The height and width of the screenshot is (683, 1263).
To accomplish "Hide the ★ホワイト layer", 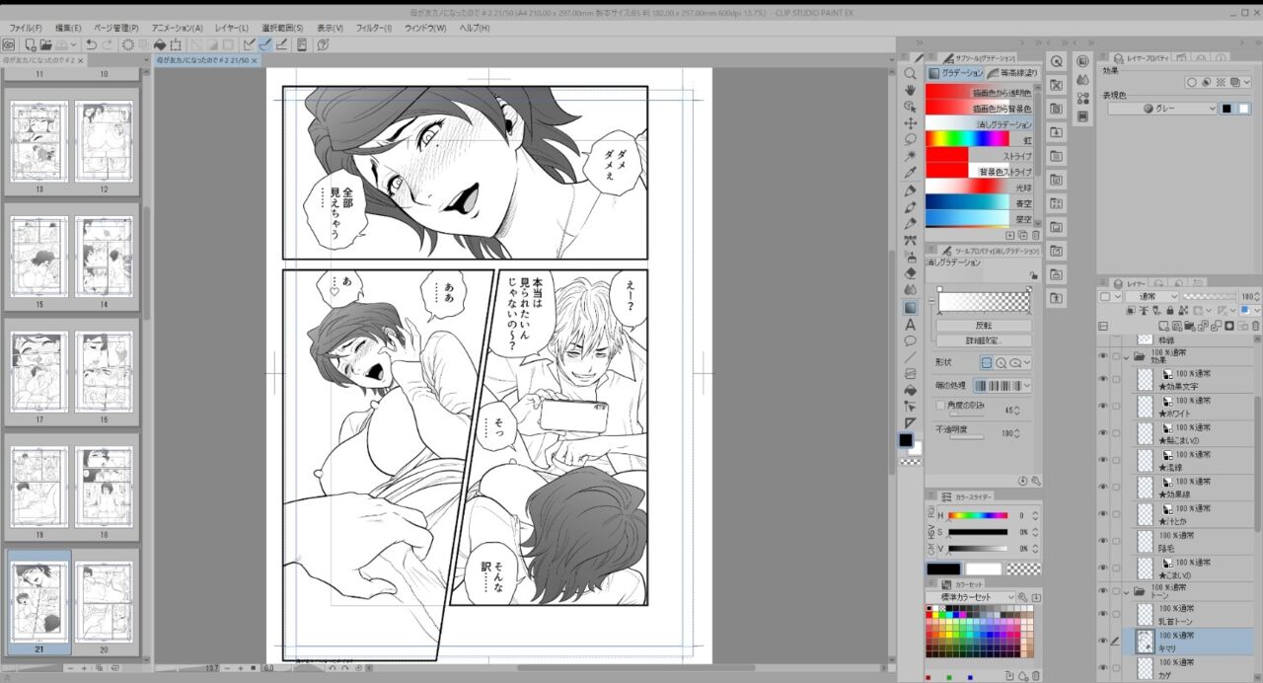I will [1103, 407].
